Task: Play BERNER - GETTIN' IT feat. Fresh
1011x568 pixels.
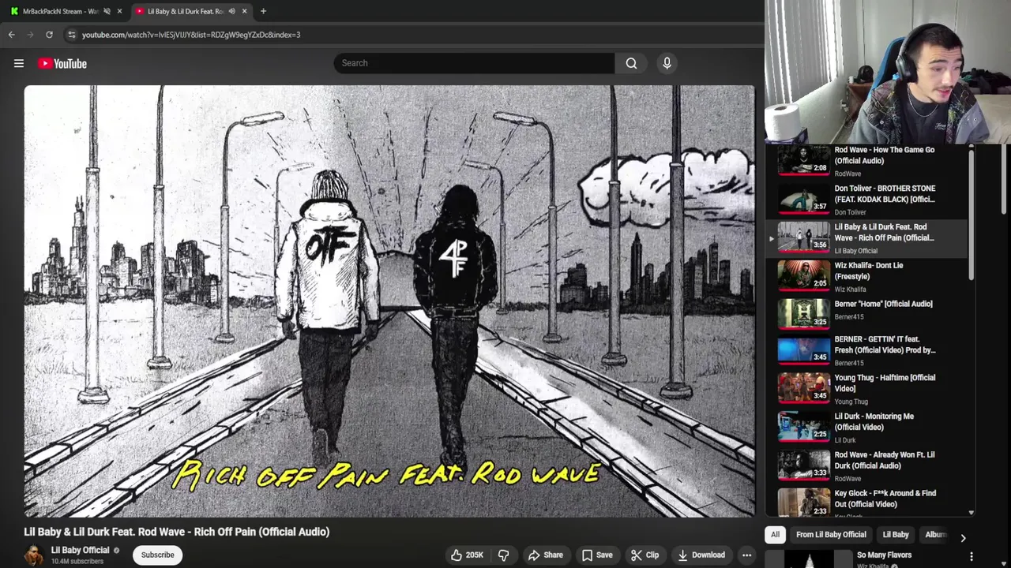Action: pyautogui.click(x=865, y=350)
